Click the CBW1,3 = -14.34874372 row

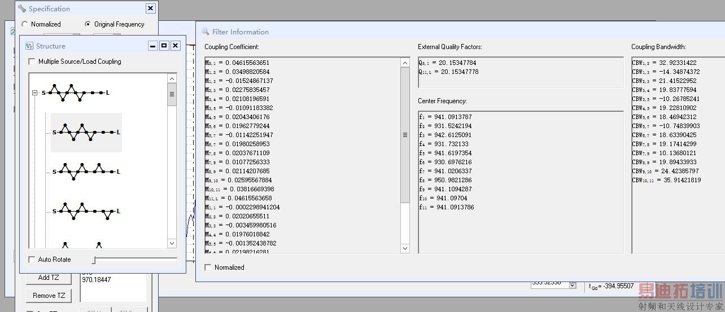click(666, 72)
